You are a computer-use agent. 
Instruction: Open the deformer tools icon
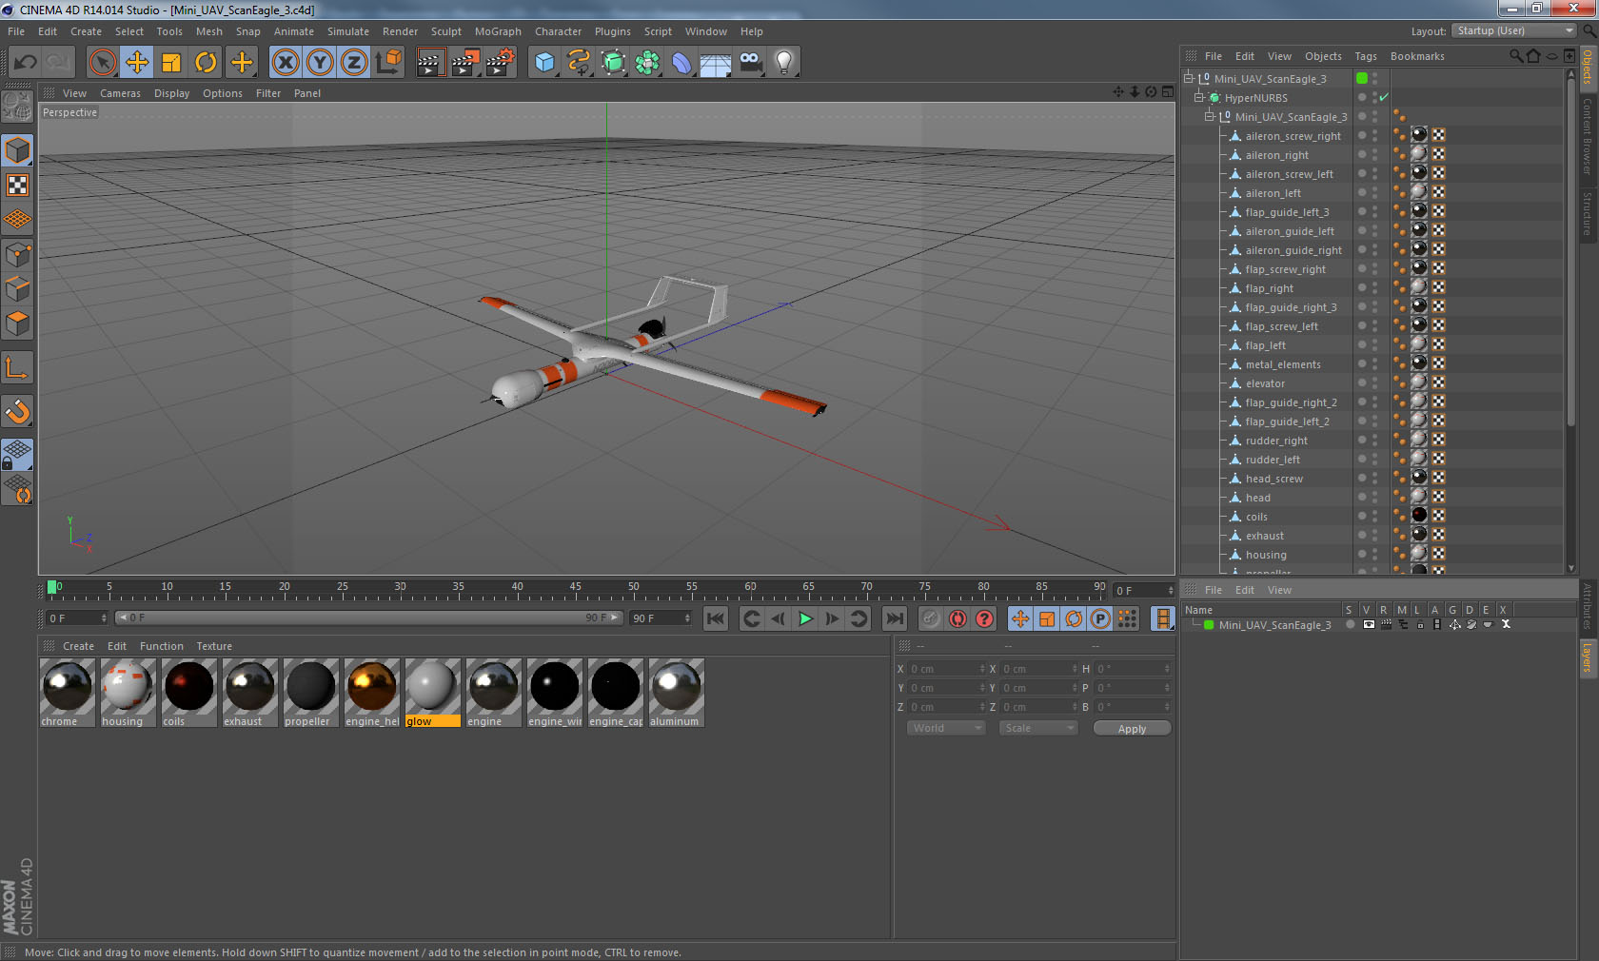[x=681, y=63]
